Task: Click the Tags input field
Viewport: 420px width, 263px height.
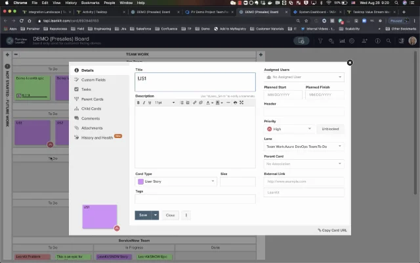Action: click(195, 199)
